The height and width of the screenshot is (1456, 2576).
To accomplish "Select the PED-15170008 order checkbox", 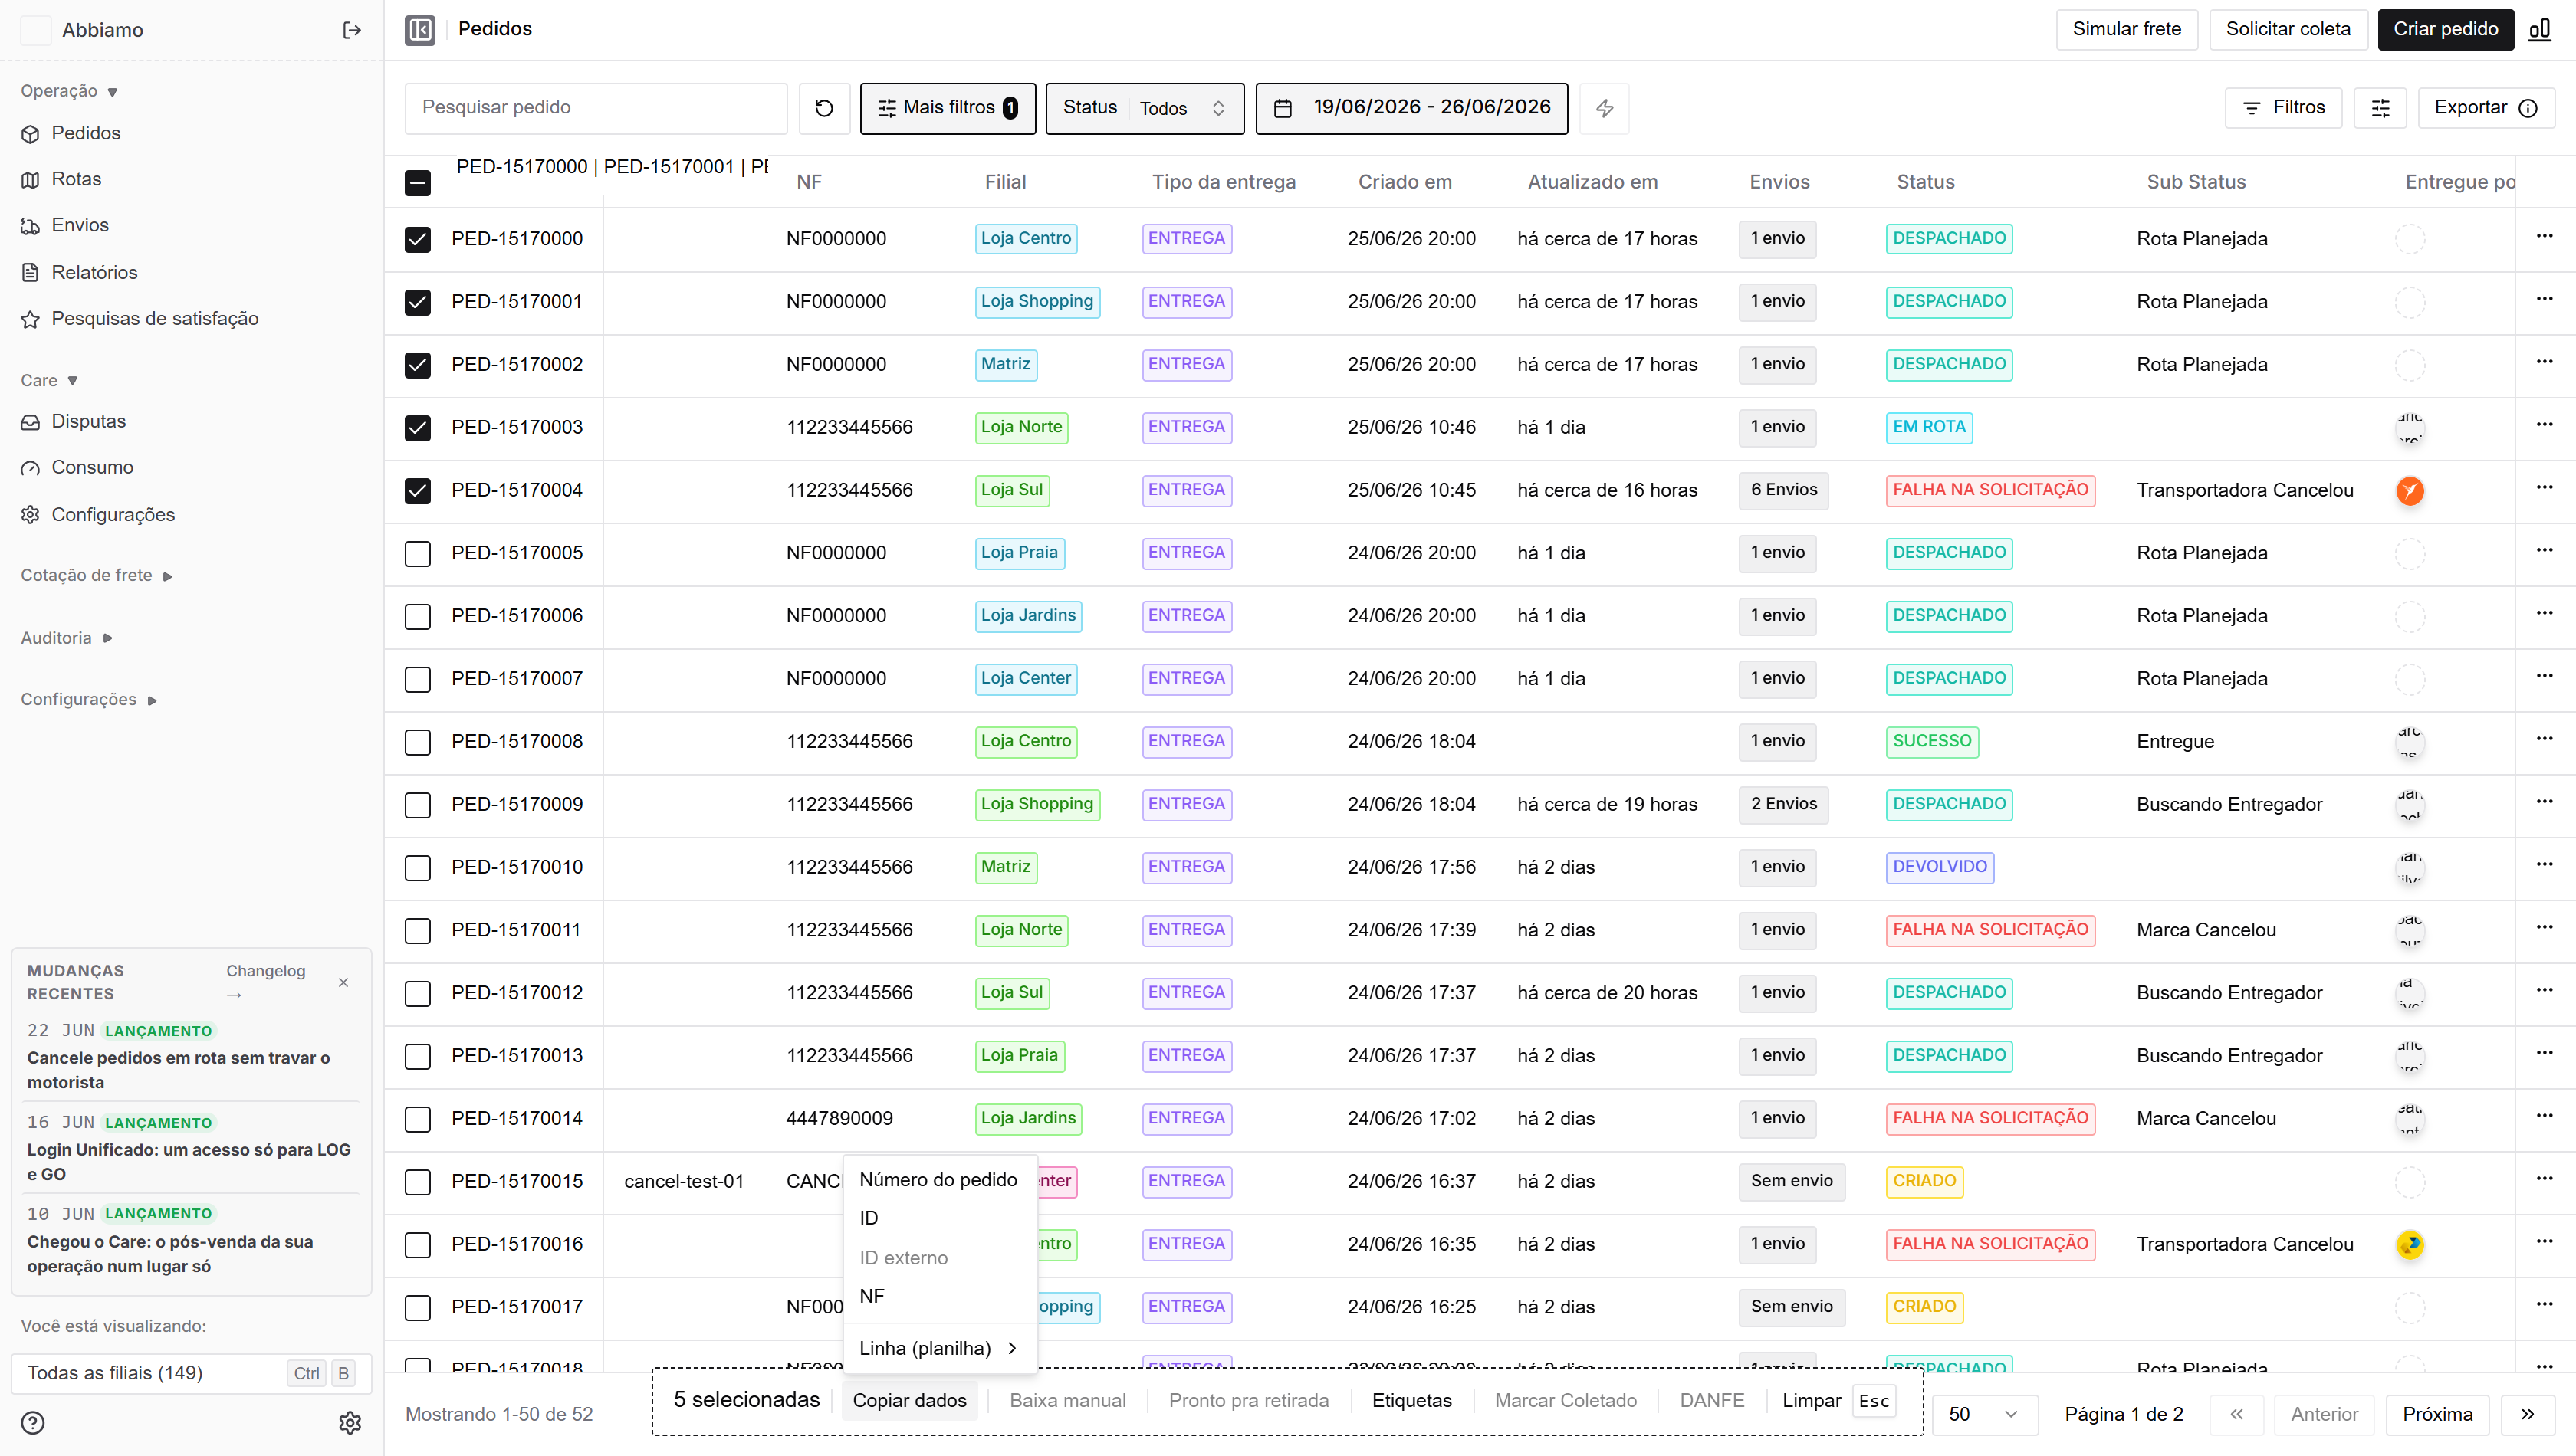I will 418,742.
